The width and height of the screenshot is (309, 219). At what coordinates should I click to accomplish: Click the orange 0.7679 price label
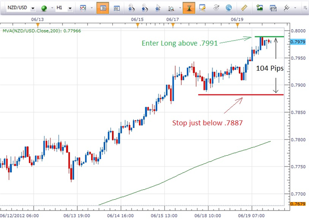[298, 204]
